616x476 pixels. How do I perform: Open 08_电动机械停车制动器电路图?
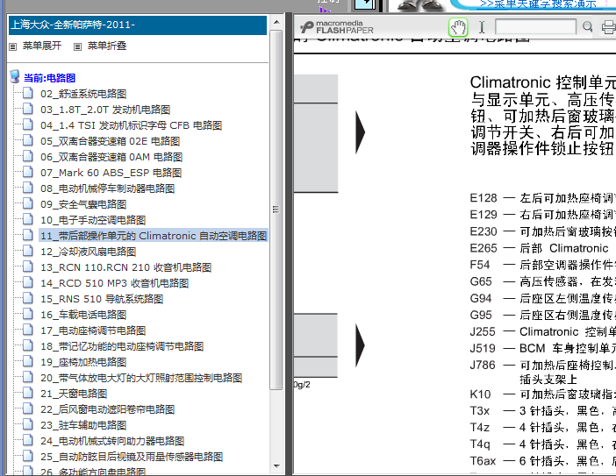108,188
